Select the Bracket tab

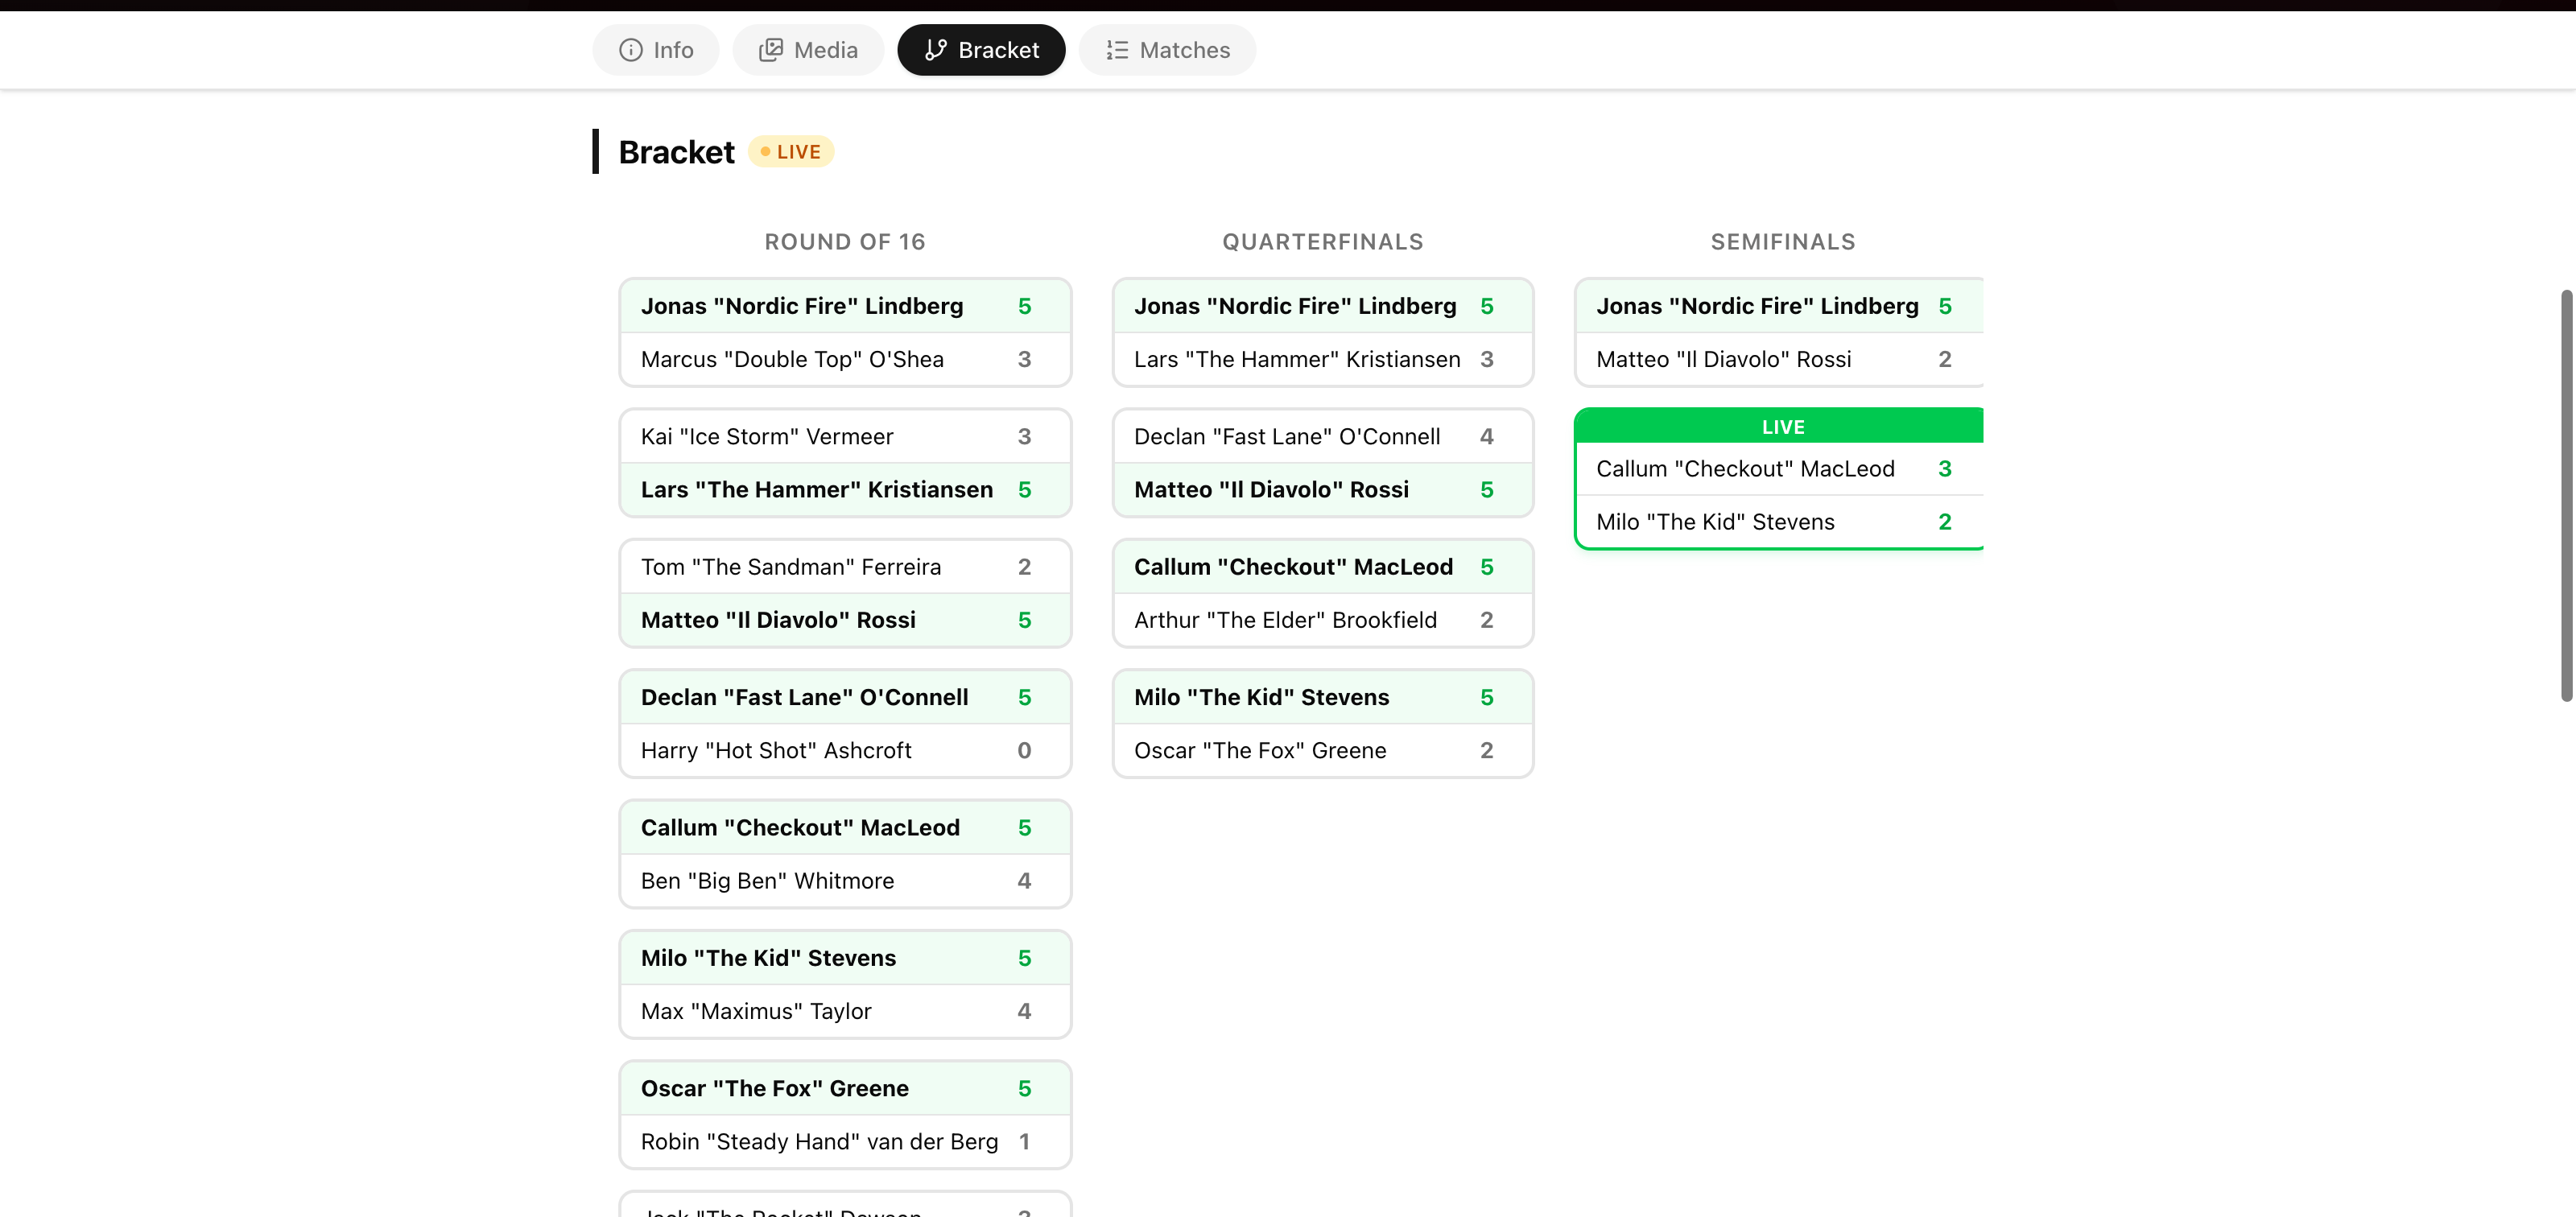(981, 50)
